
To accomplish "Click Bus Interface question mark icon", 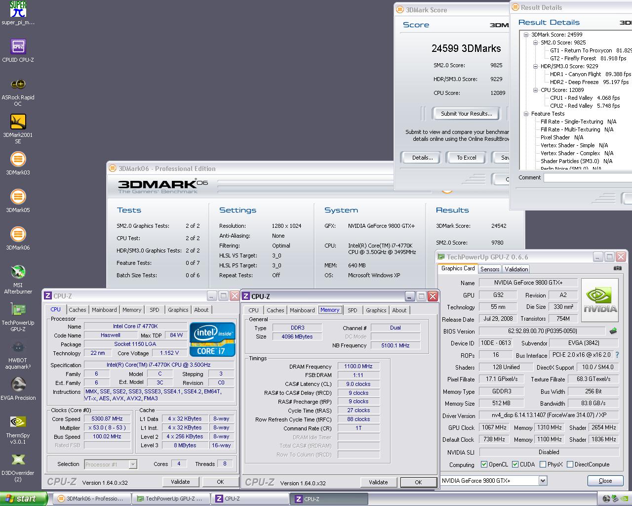I will [x=617, y=355].
